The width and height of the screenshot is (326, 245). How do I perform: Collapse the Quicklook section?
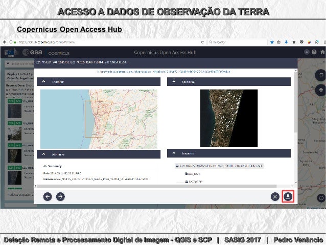(174, 82)
